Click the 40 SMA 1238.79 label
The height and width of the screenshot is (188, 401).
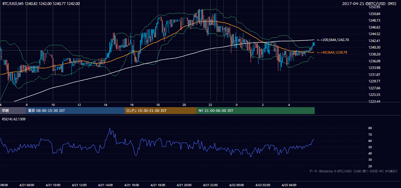pyautogui.click(x=332, y=53)
